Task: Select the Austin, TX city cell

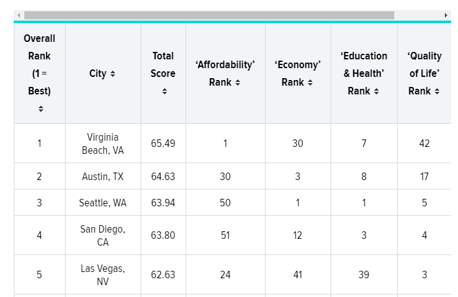Action: tap(103, 177)
